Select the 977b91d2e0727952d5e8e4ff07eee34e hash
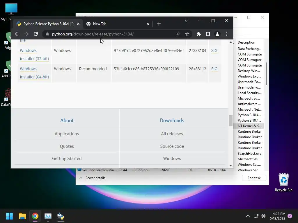 point(148,51)
